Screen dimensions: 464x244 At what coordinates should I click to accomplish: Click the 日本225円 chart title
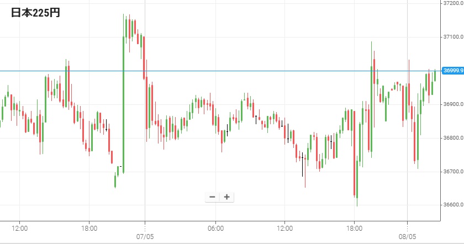36,13
